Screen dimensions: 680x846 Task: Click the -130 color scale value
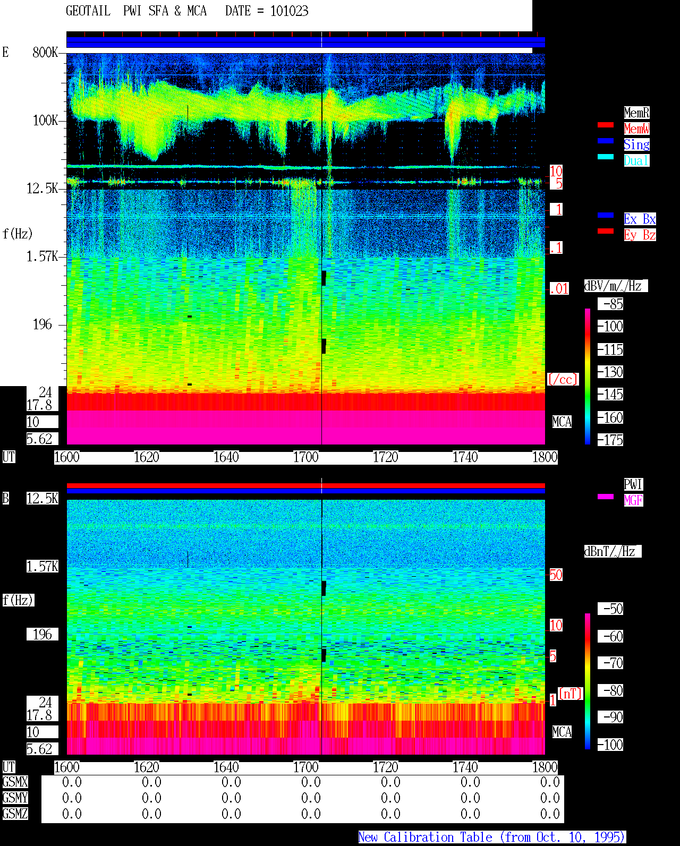(611, 372)
